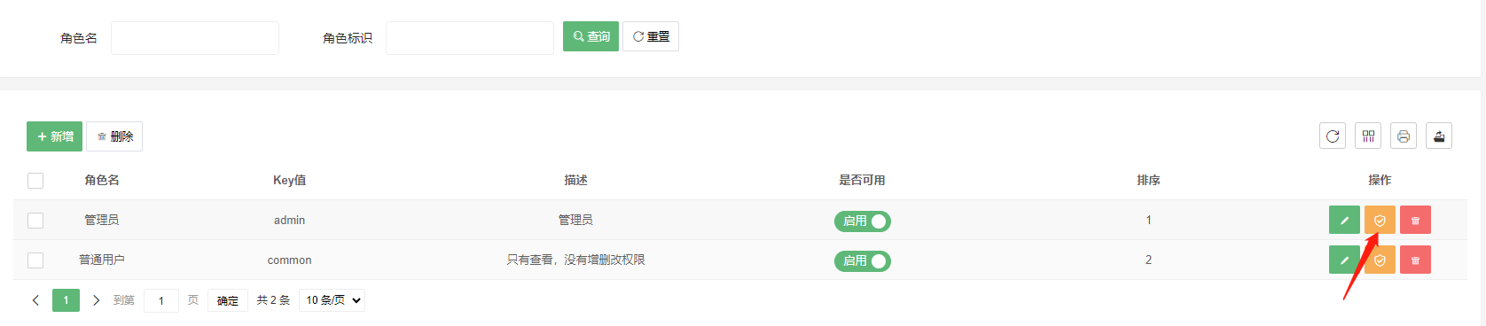Image resolution: width=1486 pixels, height=326 pixels.
Task: Delete the 管理员 role with trash icon
Action: (1415, 220)
